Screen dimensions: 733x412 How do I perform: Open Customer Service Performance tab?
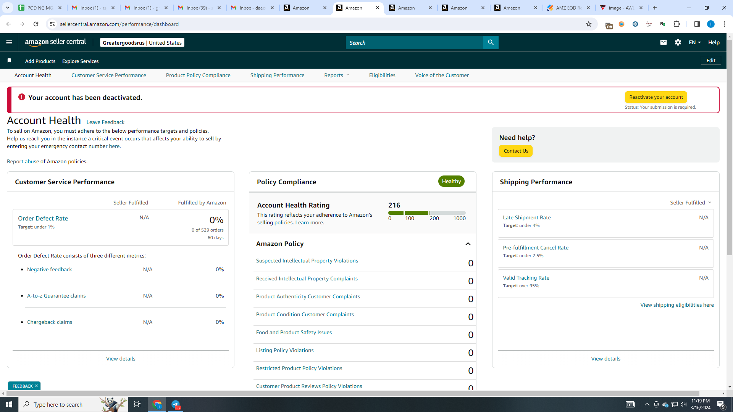[109, 75]
